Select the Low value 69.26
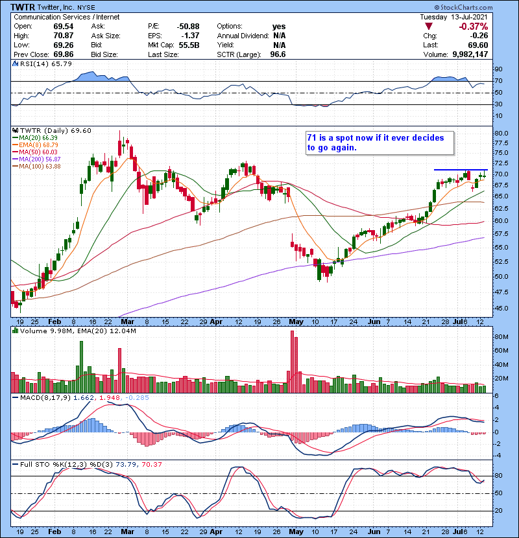The height and width of the screenshot is (538, 519). pos(63,45)
